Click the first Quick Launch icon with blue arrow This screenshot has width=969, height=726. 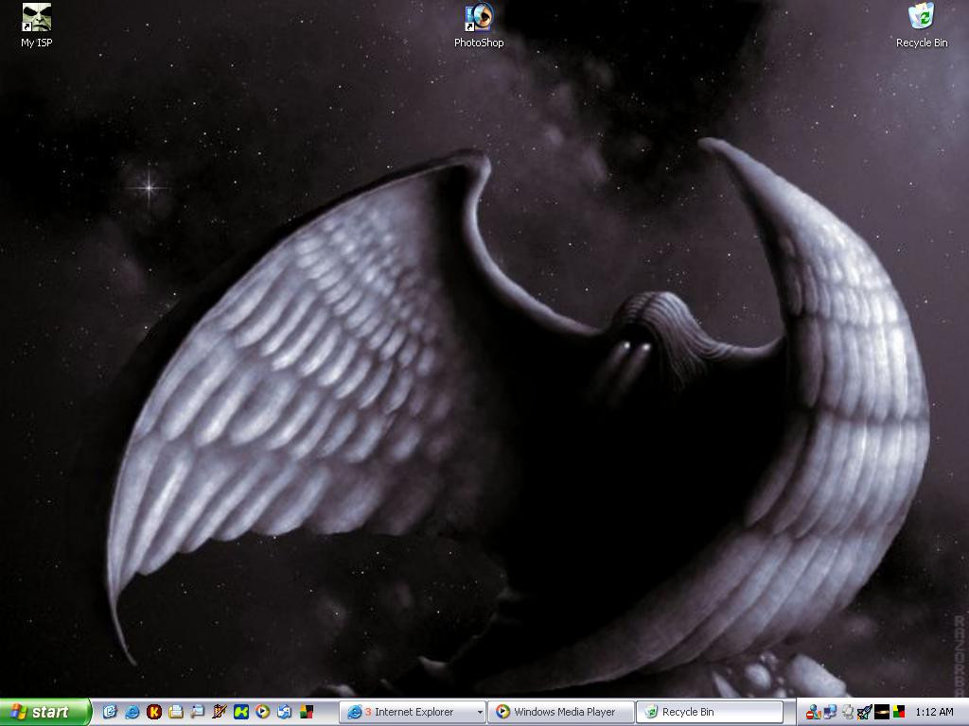coord(110,712)
